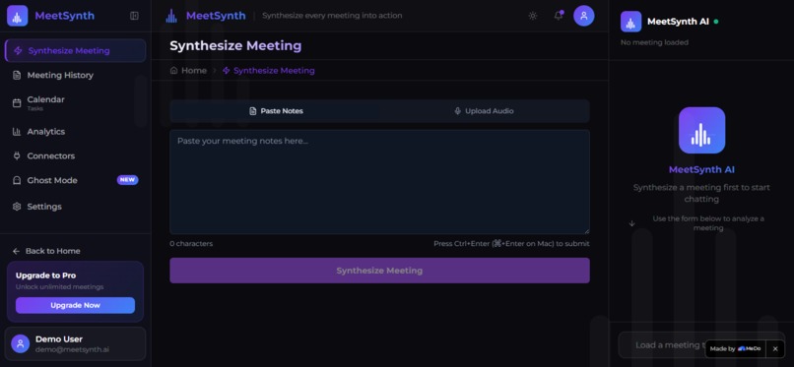This screenshot has height=367, width=794.
Task: Click the Upgrade to Pro heading
Action: 46,275
